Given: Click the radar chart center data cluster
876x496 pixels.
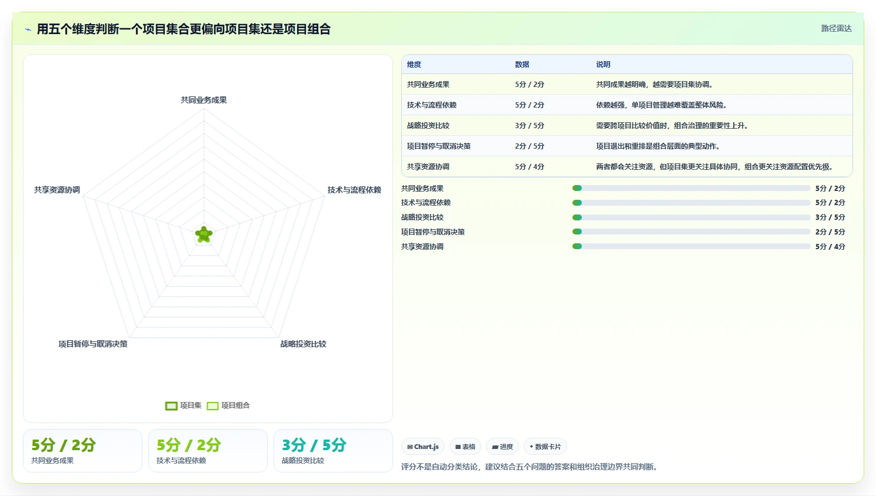Looking at the screenshot, I should point(204,234).
